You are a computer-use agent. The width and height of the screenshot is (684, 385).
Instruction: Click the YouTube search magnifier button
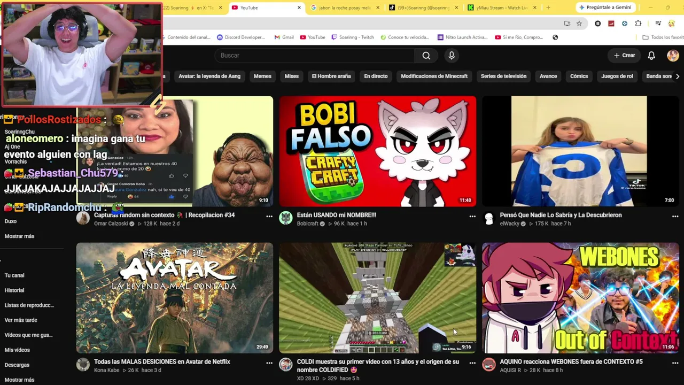pyautogui.click(x=426, y=56)
